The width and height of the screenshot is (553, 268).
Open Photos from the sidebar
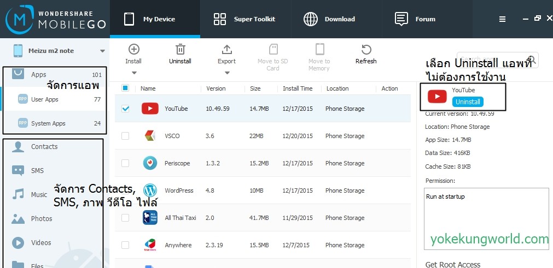[41, 218]
